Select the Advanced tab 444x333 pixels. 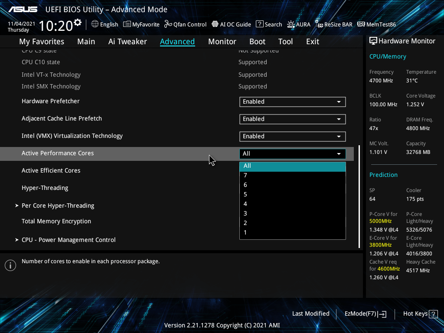tap(177, 42)
